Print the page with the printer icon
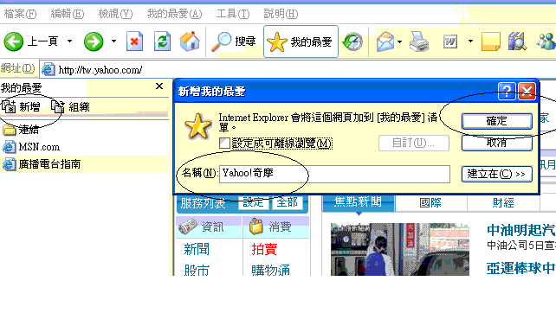The width and height of the screenshot is (556, 332). (419, 41)
